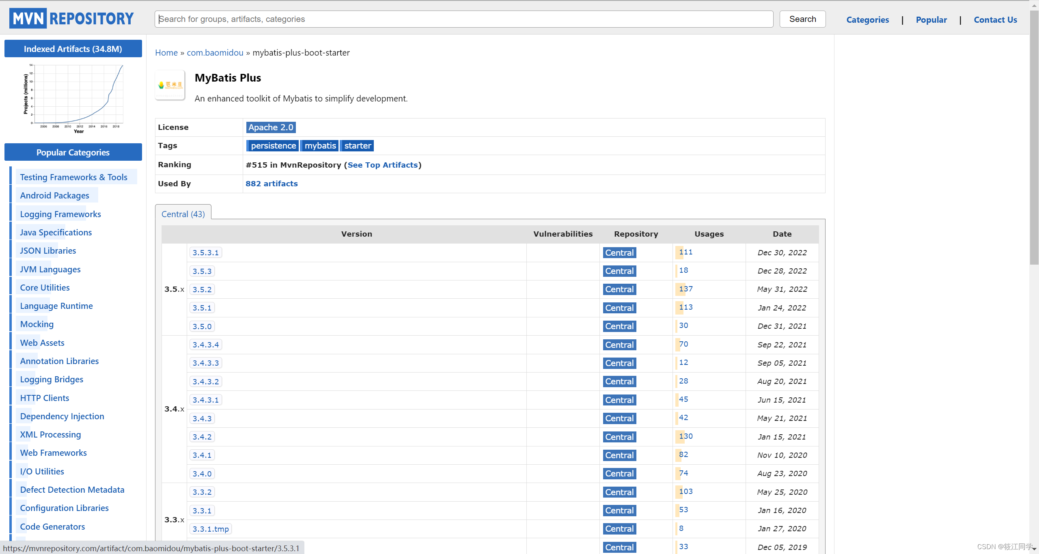Image resolution: width=1039 pixels, height=554 pixels.
Task: Open version 3.4.1
Action: click(202, 455)
